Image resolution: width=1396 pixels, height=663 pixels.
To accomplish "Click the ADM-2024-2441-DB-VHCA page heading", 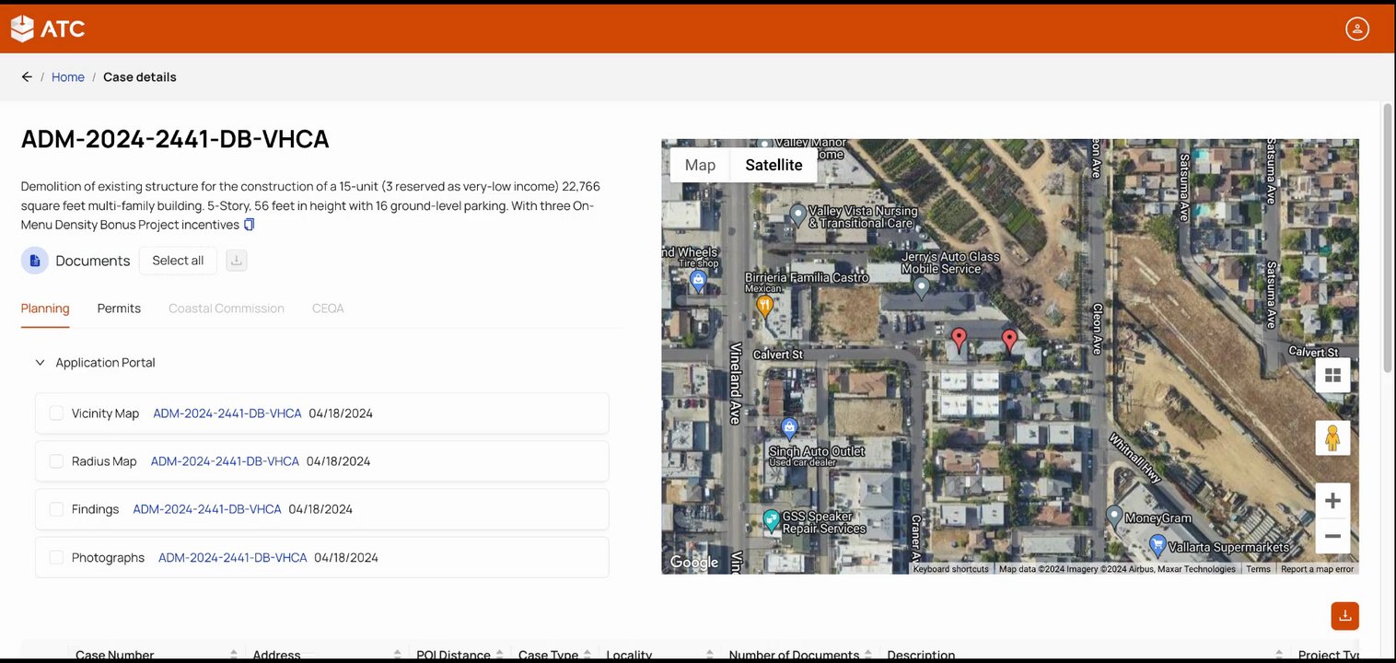I will click(175, 139).
